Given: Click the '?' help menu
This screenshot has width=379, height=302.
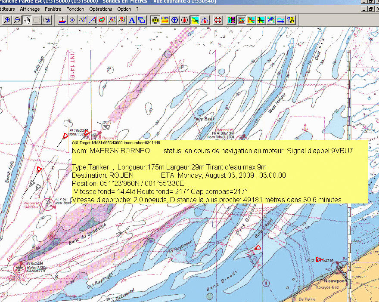Looking at the screenshot, I should (x=137, y=9).
